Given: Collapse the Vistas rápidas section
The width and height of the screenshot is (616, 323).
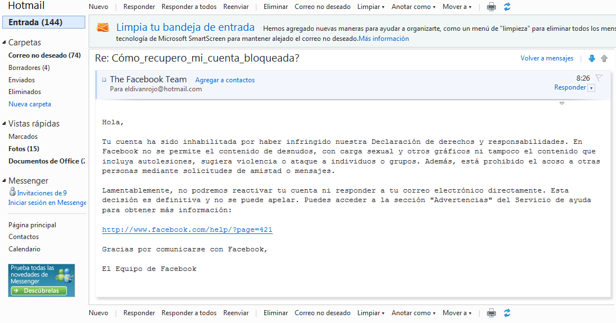Looking at the screenshot, I should (x=4, y=124).
